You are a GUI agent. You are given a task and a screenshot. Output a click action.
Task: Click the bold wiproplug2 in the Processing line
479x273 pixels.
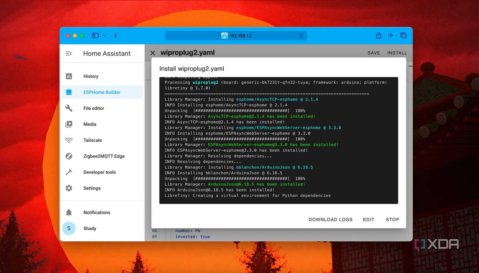click(x=206, y=82)
